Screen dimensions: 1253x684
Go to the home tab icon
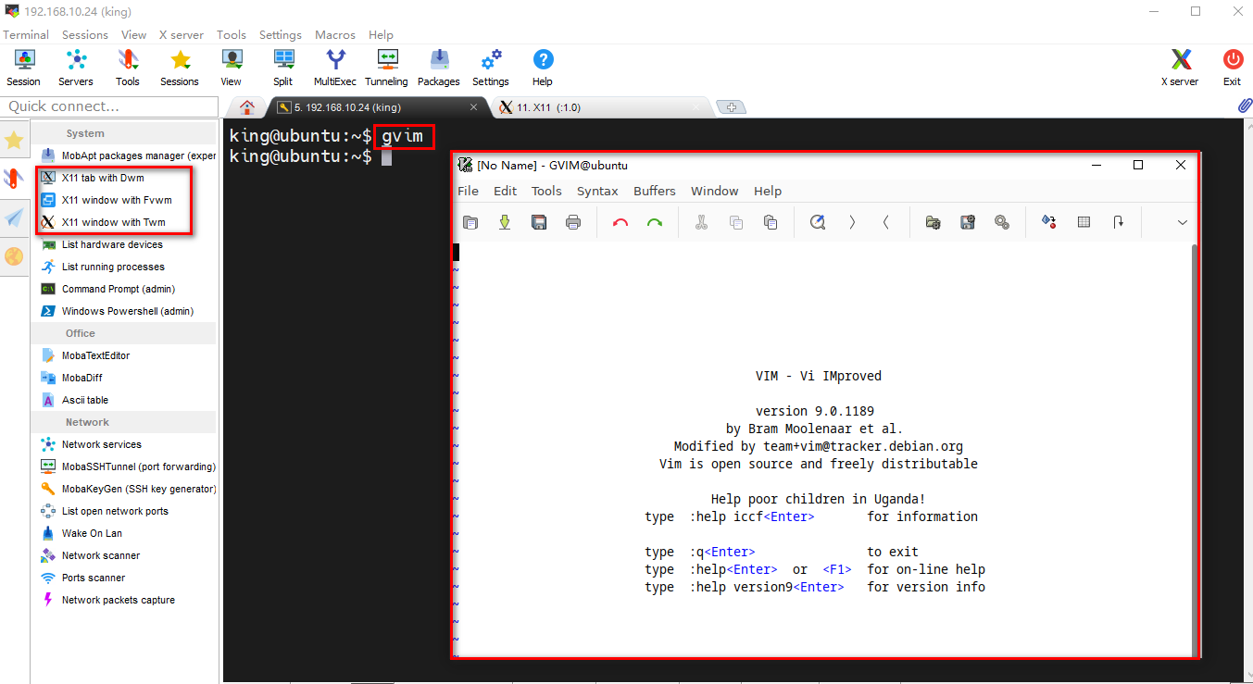tap(246, 107)
